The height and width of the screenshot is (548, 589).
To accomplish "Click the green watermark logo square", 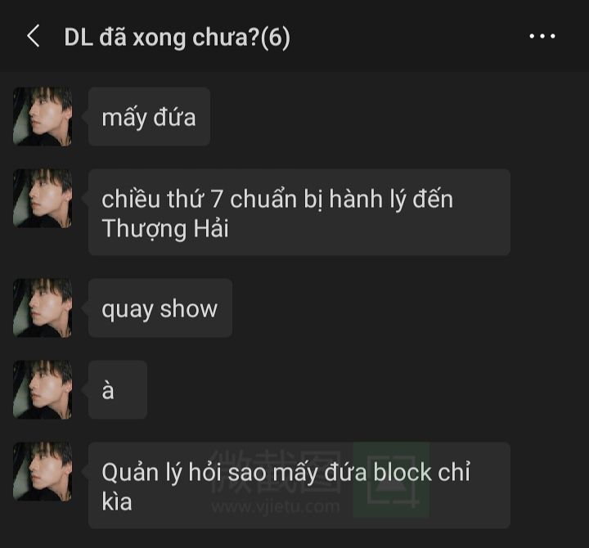I will [x=391, y=479].
